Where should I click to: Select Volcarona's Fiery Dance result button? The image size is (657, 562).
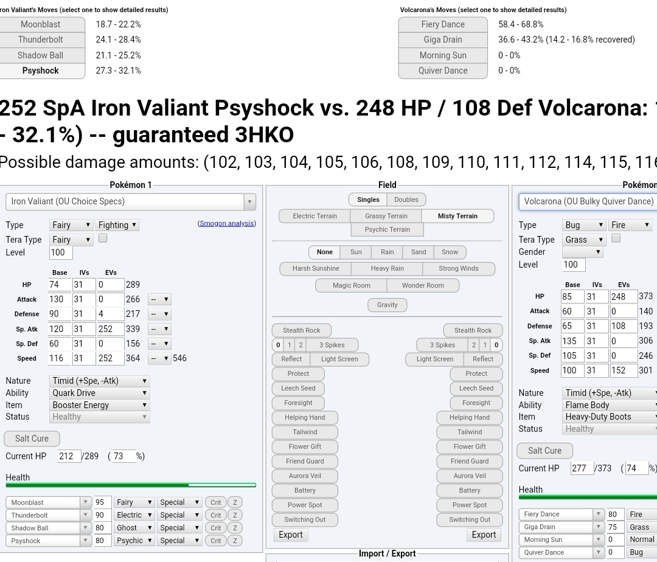coord(443,24)
